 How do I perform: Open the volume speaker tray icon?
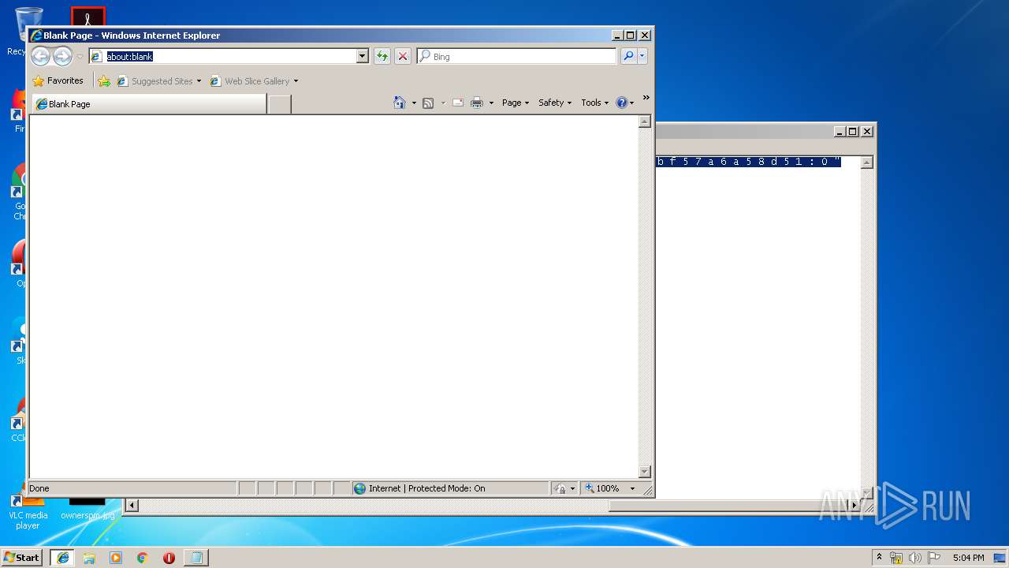914,558
